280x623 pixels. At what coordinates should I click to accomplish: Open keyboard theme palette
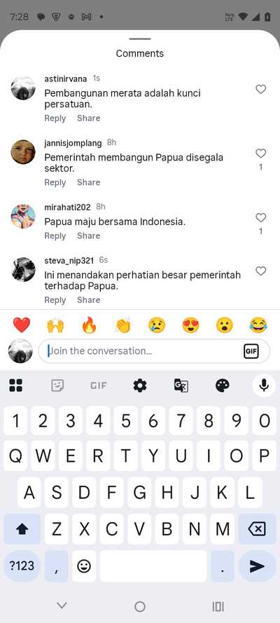point(222,385)
